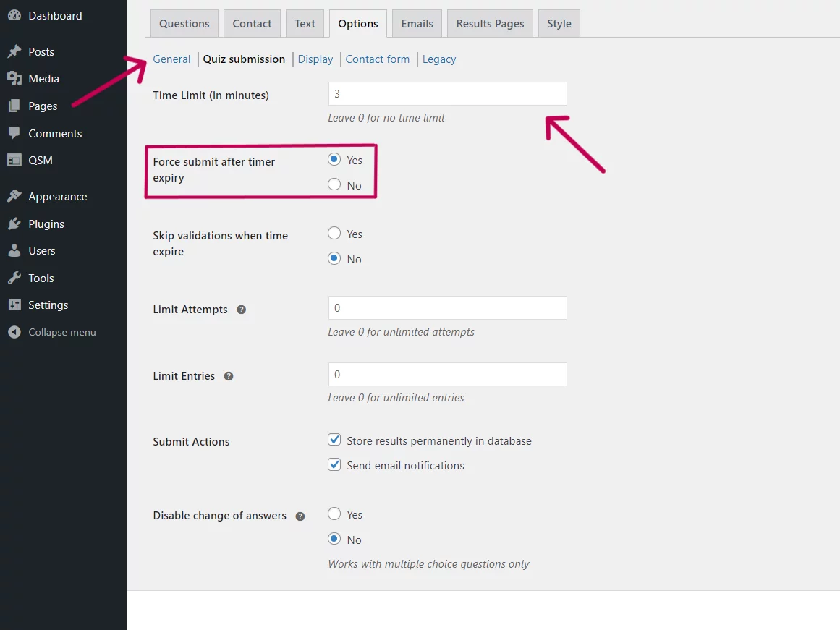
Task: Click the Pages document icon
Action: (14, 106)
